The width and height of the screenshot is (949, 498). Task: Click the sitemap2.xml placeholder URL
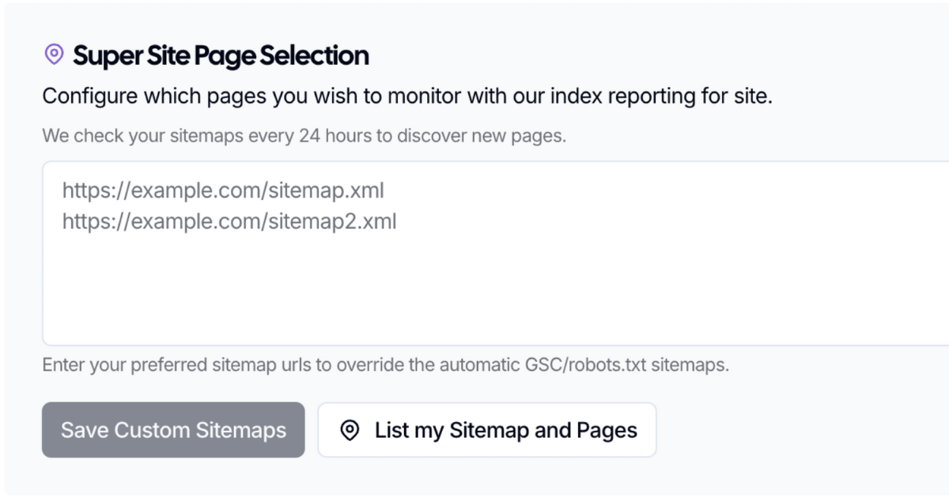click(x=228, y=221)
